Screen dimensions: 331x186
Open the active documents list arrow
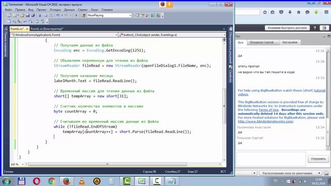click(224, 29)
